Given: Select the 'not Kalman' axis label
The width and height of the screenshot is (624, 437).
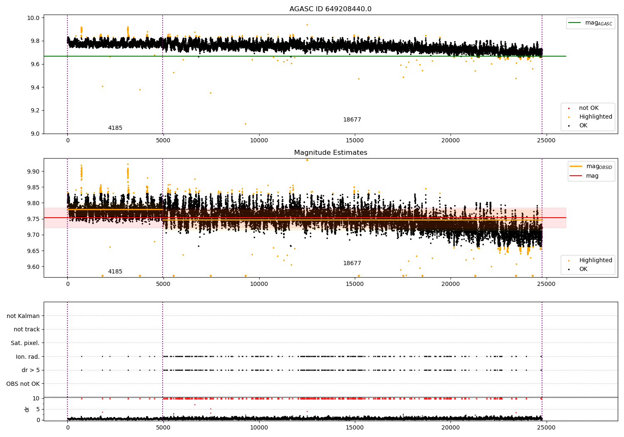Looking at the screenshot, I should point(23,316).
